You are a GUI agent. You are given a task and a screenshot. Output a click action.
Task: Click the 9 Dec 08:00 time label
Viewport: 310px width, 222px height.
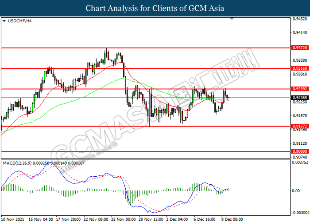click(x=232, y=219)
